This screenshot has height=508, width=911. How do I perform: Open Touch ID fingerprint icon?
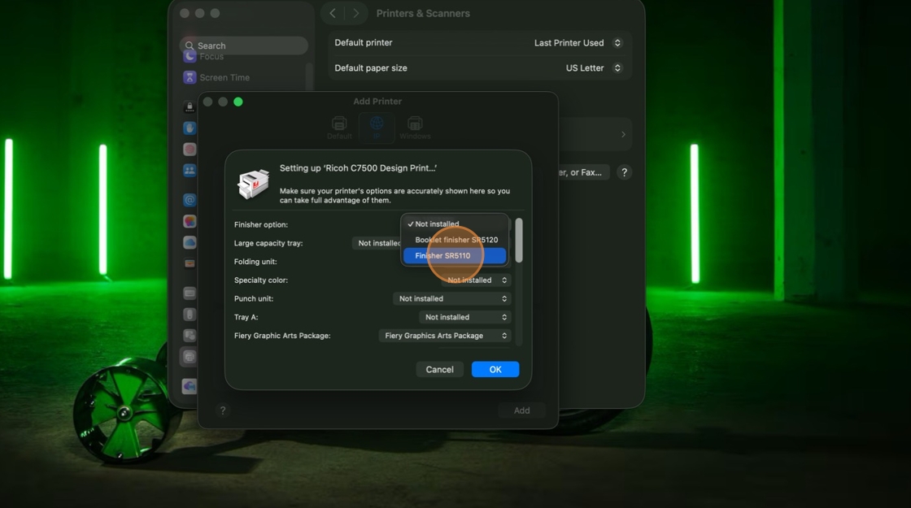pos(190,150)
